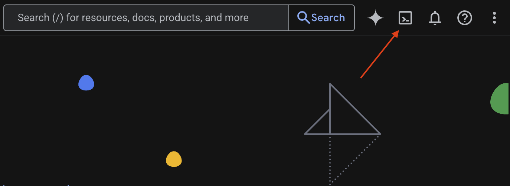Open the three-dot more options menu

click(494, 18)
